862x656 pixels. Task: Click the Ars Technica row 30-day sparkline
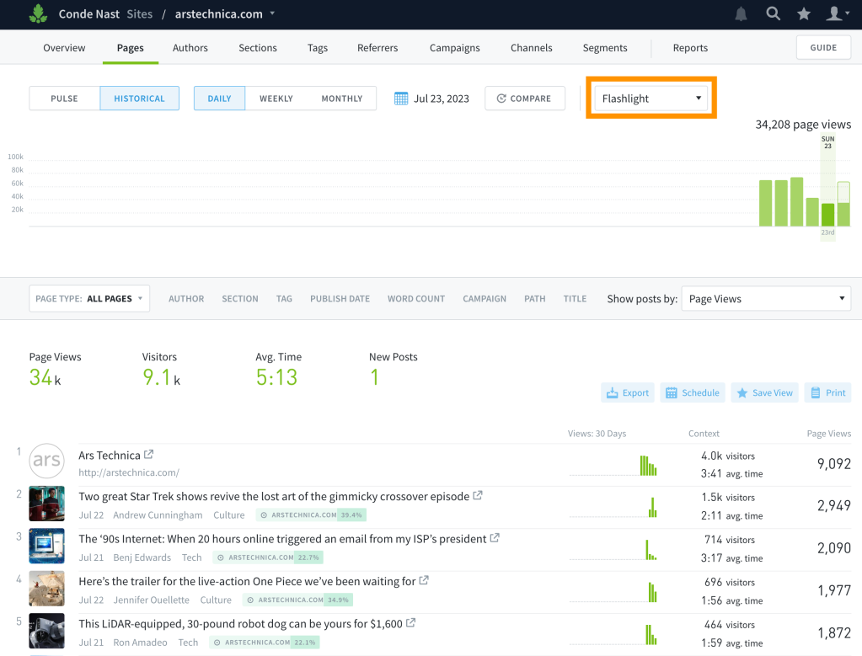point(613,466)
